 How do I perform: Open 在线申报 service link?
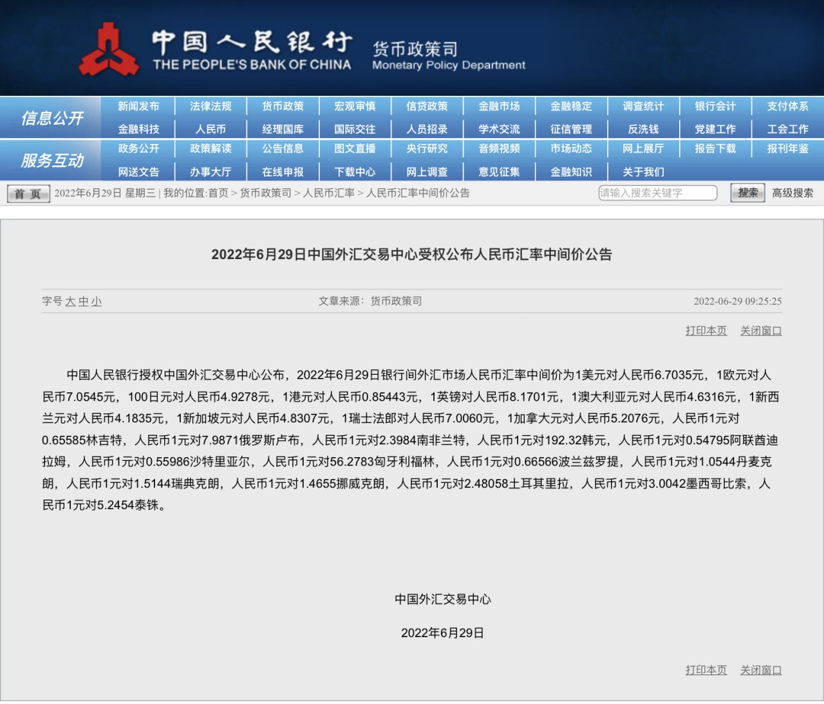click(283, 172)
